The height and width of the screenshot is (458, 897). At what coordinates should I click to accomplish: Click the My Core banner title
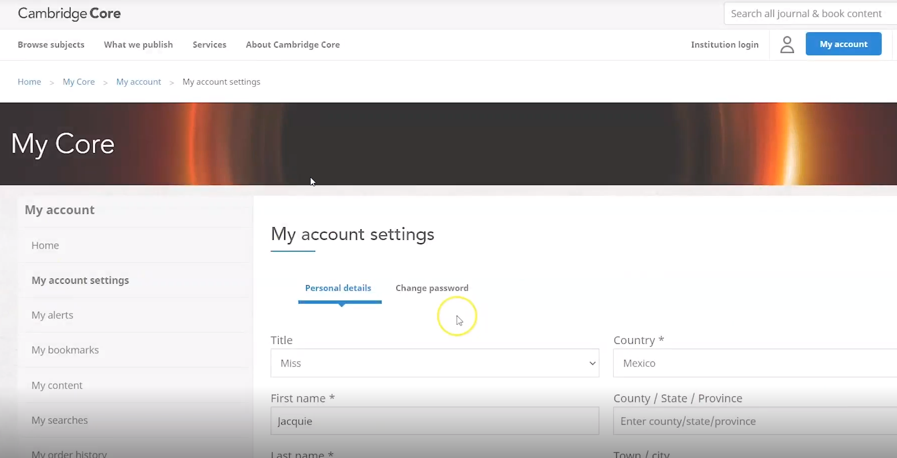point(63,145)
